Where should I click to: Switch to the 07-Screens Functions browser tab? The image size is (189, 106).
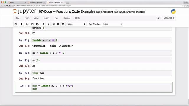coord(36,3)
